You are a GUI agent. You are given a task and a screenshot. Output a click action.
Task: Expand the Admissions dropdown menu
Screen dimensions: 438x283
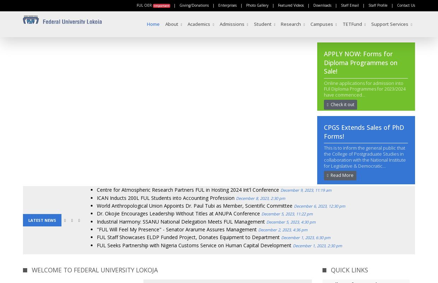tap(234, 24)
